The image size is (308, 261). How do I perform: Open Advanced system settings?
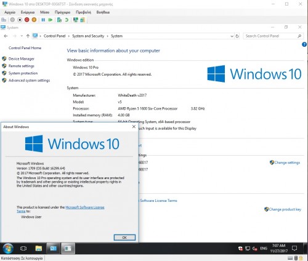(29, 81)
